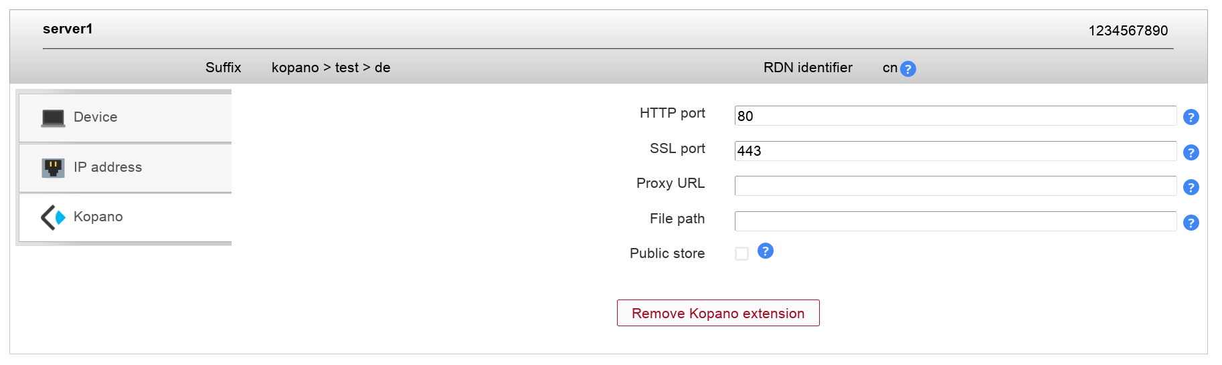Viewport: 1222px width, 365px height.
Task: Click the empty Proxy URL field
Action: (955, 186)
